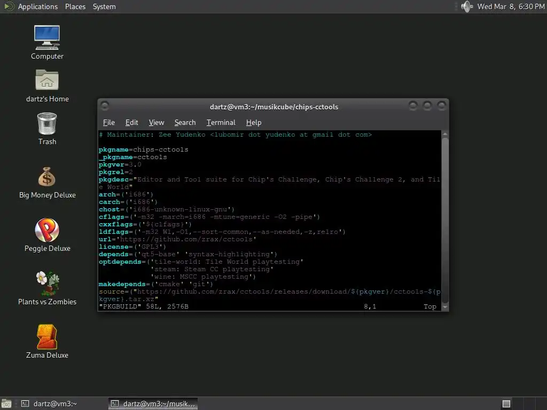Click the terminal vertical scrollbar thumb
The image size is (547, 410).
(445, 220)
